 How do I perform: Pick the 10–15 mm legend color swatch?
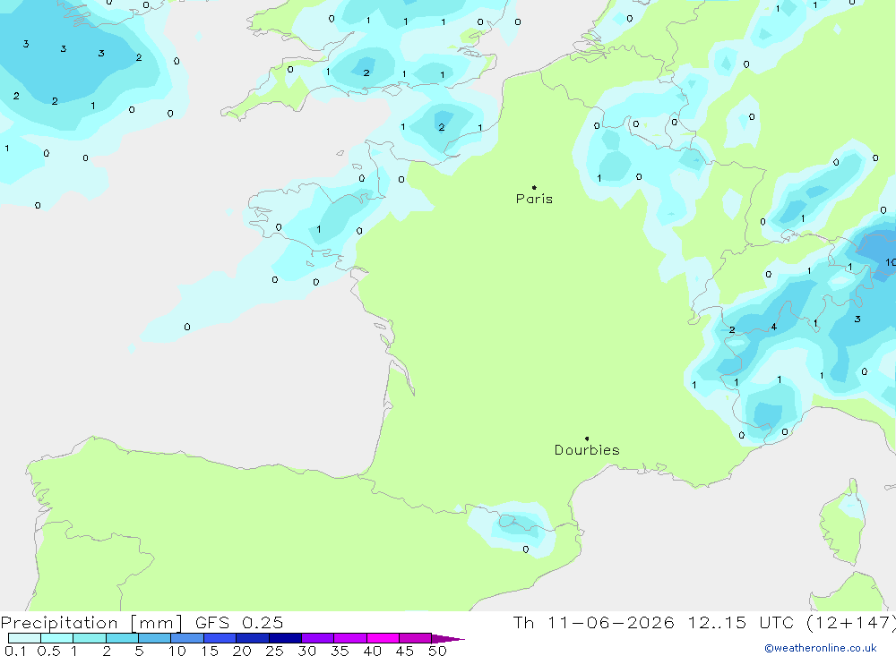pos(187,638)
